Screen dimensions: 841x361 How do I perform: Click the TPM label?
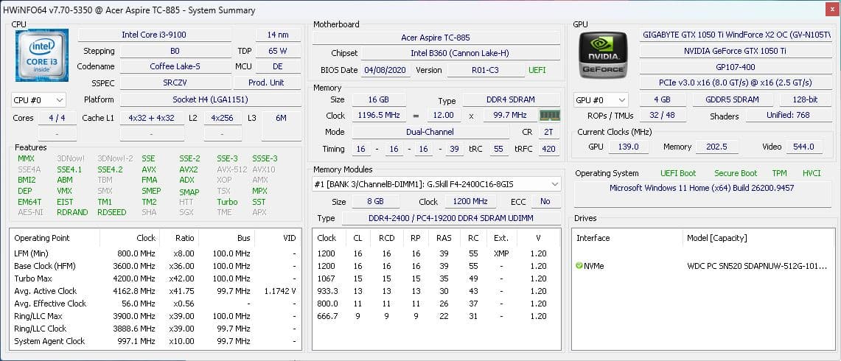[x=779, y=173]
